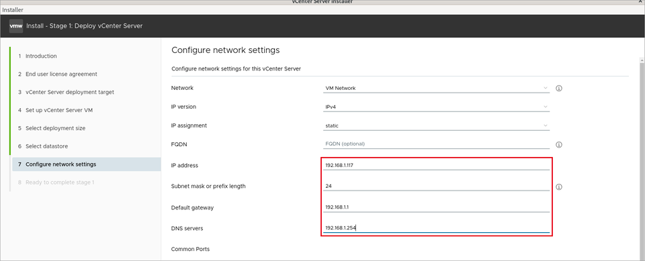Image resolution: width=645 pixels, height=261 pixels.
Task: Click 'Configure network settings for this vCenter Server' text
Action: 236,68
